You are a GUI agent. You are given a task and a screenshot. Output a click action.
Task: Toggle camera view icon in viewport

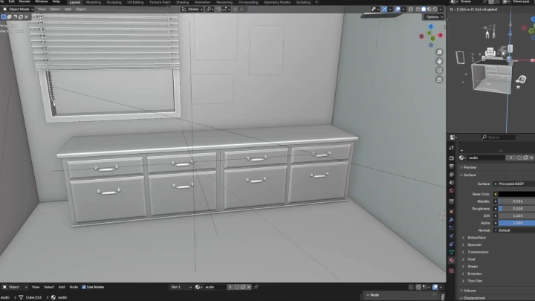coord(439,69)
